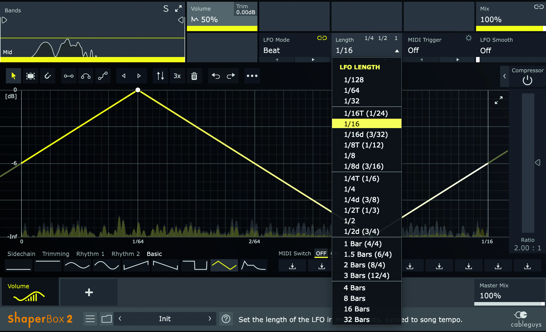Shift the waveform left

(124, 76)
